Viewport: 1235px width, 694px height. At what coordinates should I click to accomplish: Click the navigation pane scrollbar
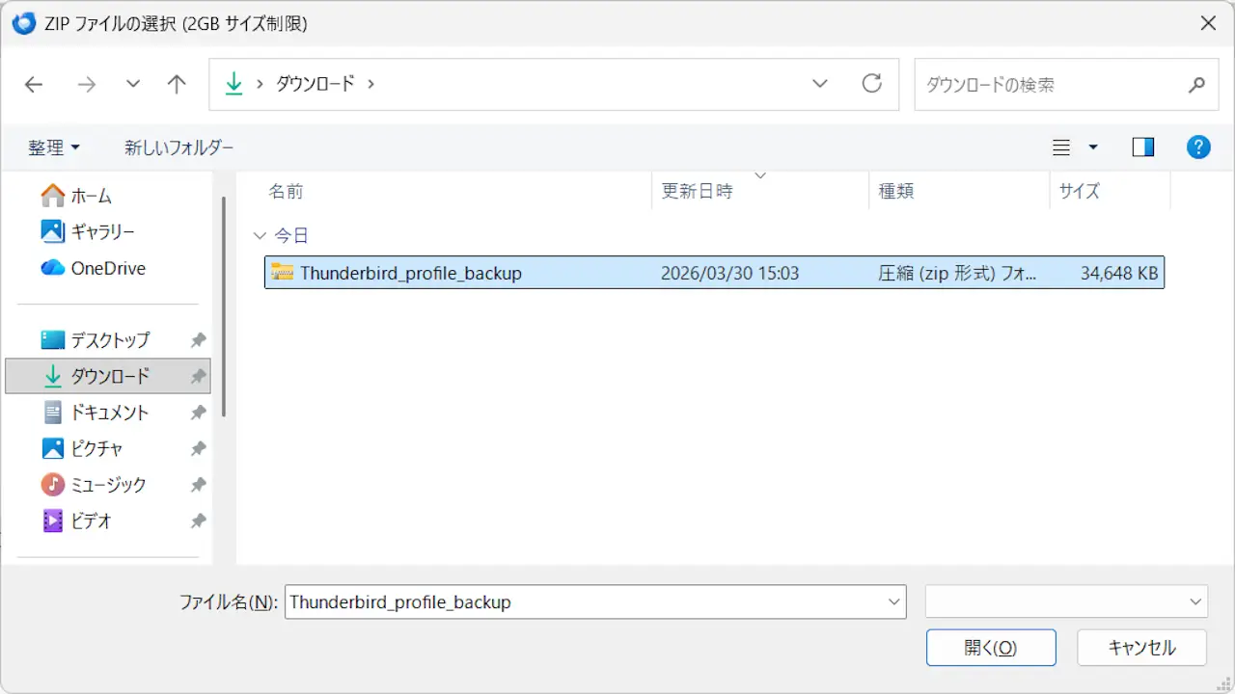(224, 307)
